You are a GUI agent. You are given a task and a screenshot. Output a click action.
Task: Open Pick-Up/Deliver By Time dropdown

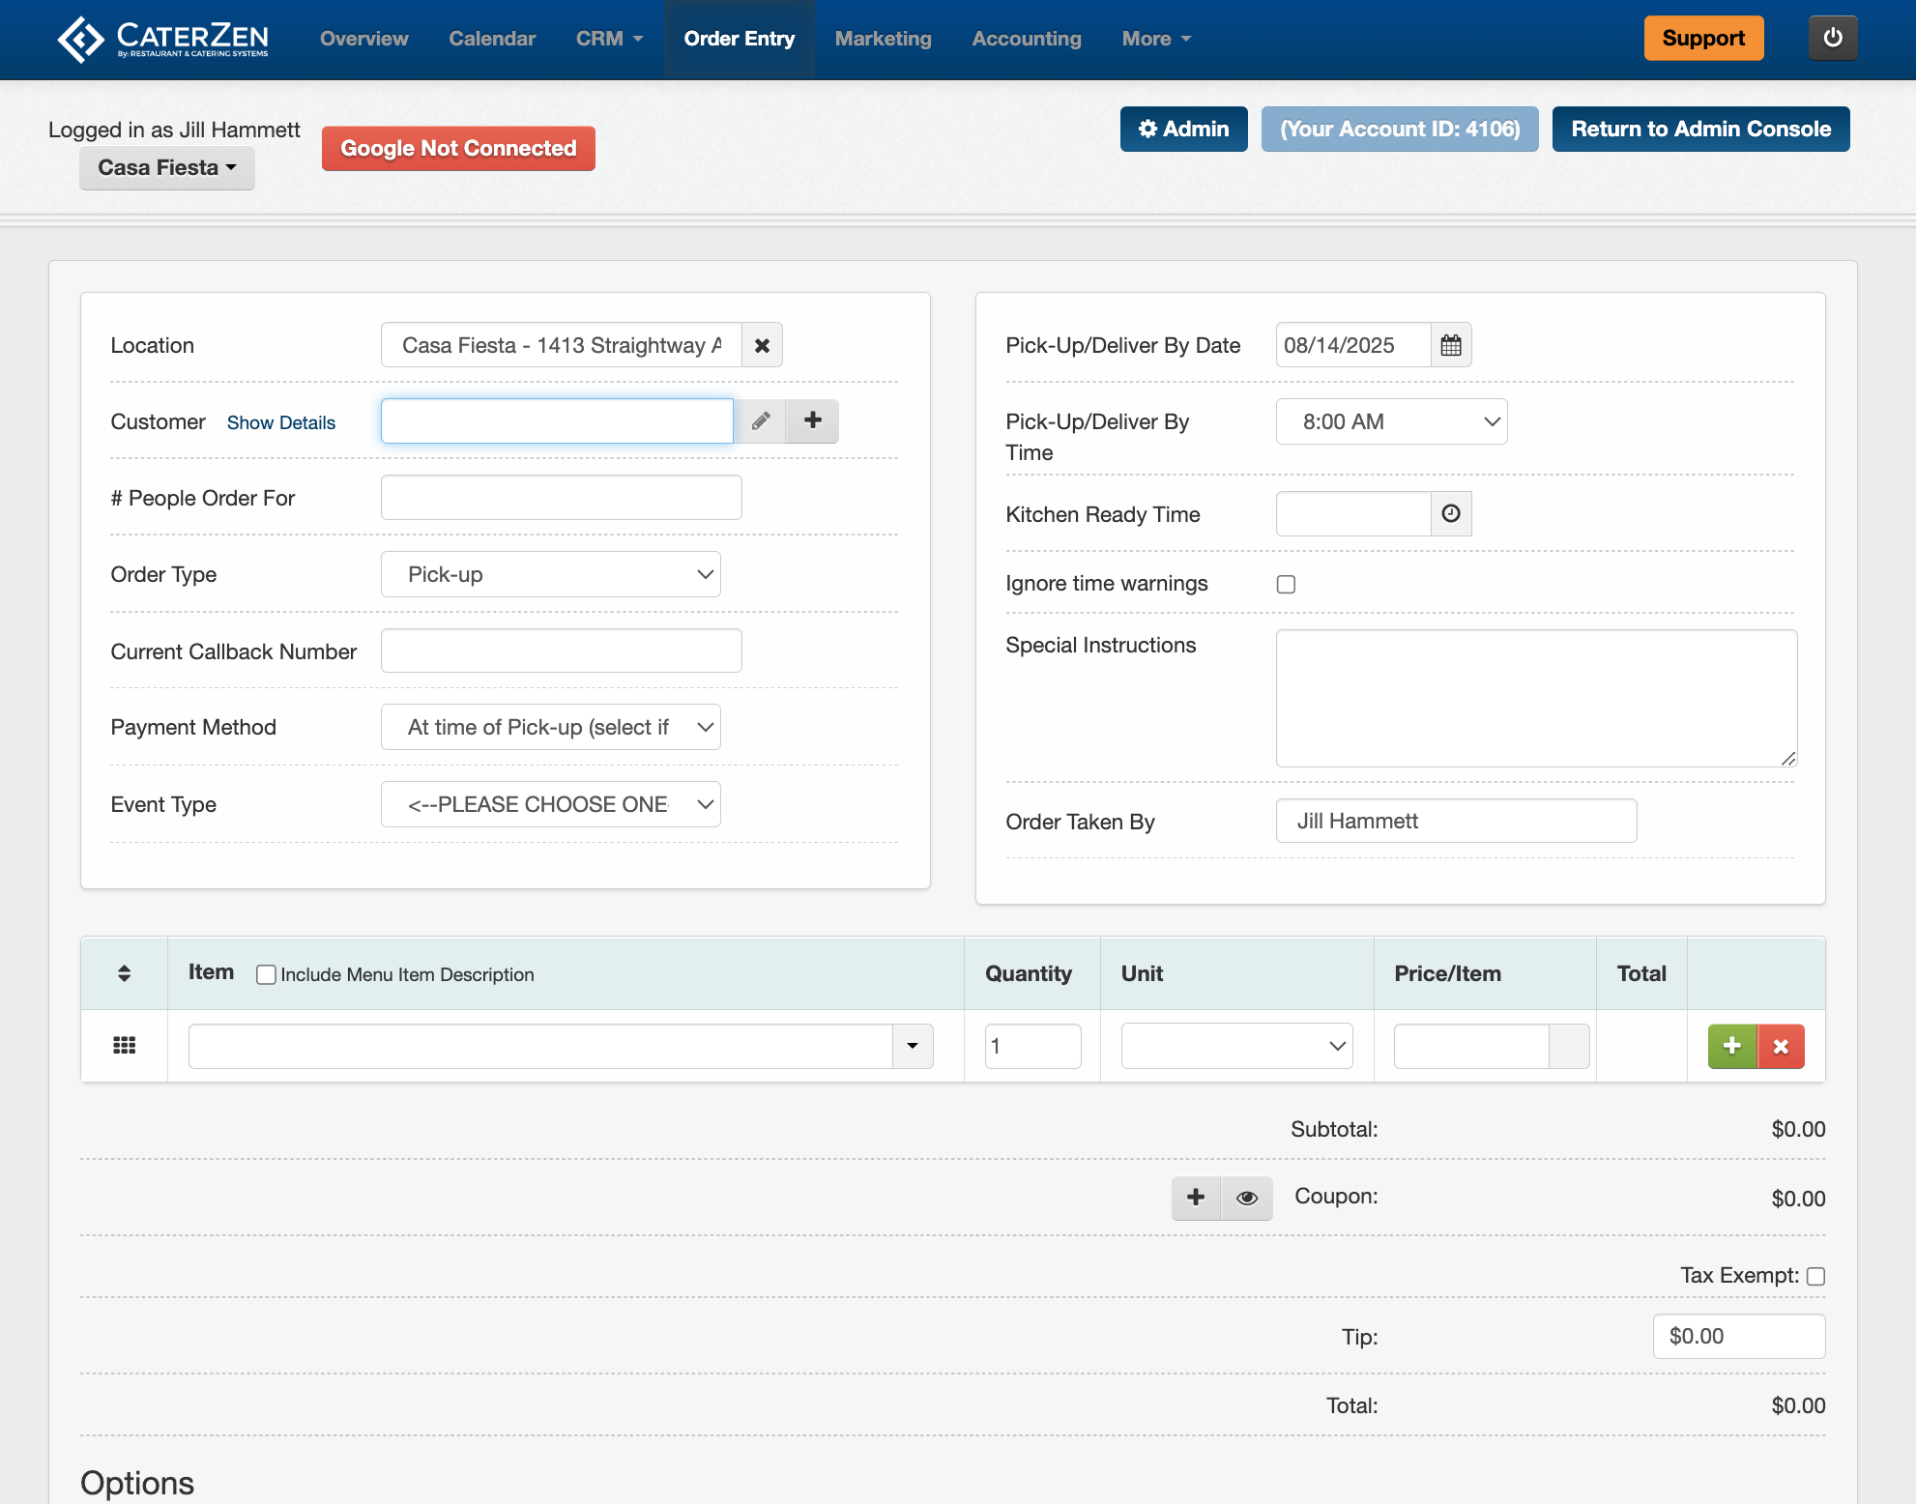[x=1391, y=421]
